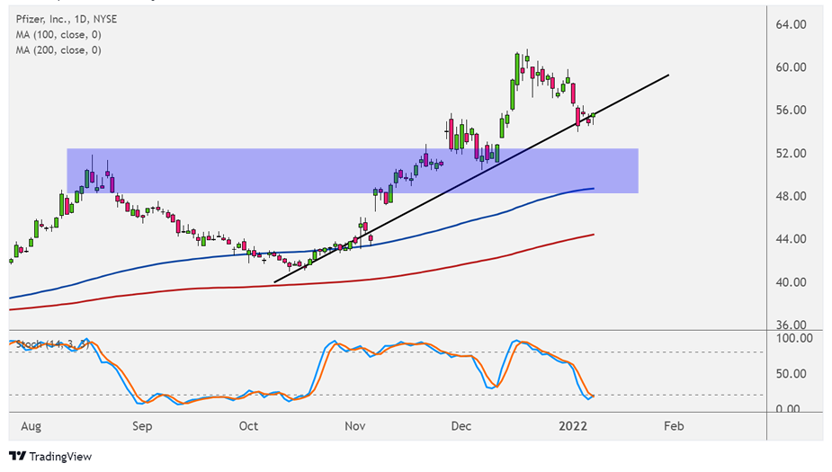This screenshot has height=472, width=832.
Task: Click the 36.00 price axis label
Action: coord(791,325)
